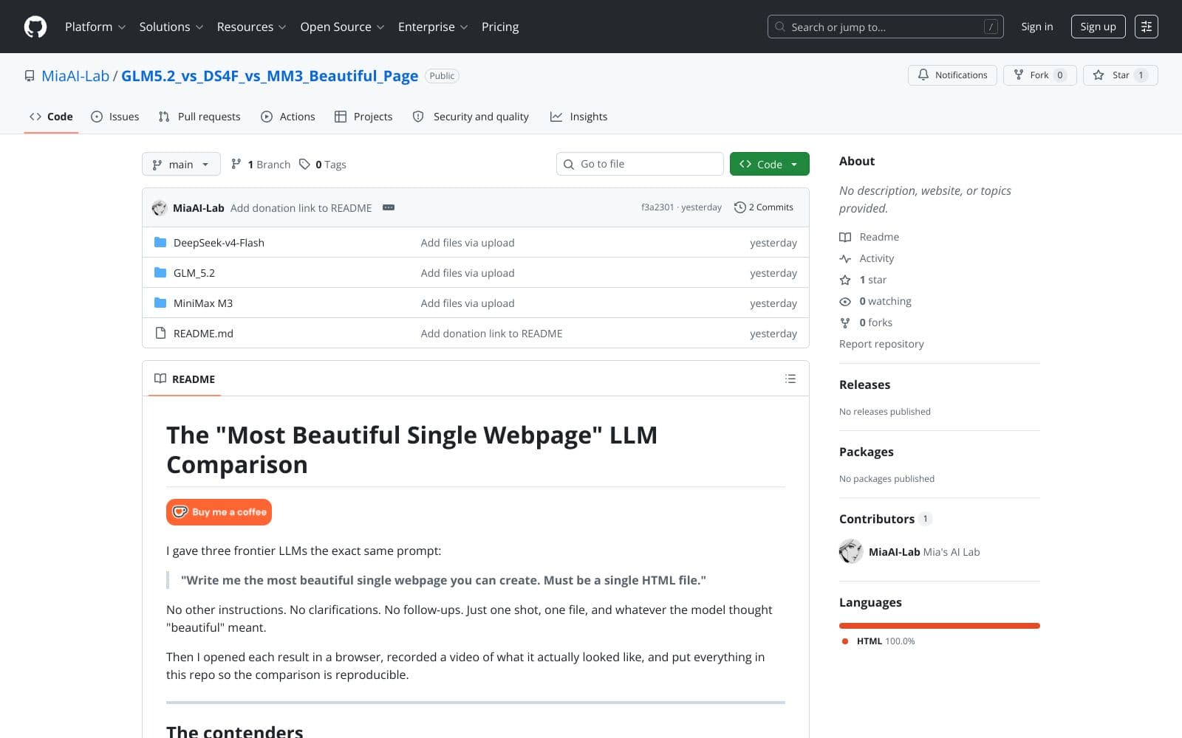Click the DeepSeek-v4-Flash folder icon
This screenshot has height=738, width=1182.
[x=160, y=242]
